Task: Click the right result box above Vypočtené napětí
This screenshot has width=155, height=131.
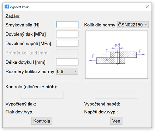Action: coord(117,95)
